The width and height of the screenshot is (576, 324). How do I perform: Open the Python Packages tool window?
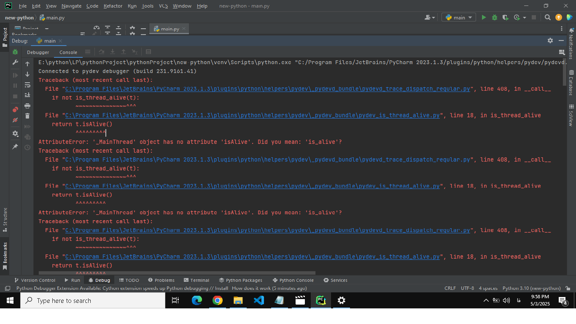click(240, 280)
